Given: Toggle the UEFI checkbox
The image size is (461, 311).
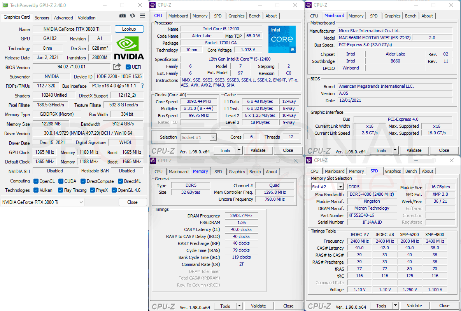Looking at the screenshot, I should pyautogui.click(x=128, y=67).
